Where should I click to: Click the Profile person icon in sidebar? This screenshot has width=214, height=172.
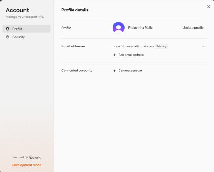click(8, 29)
